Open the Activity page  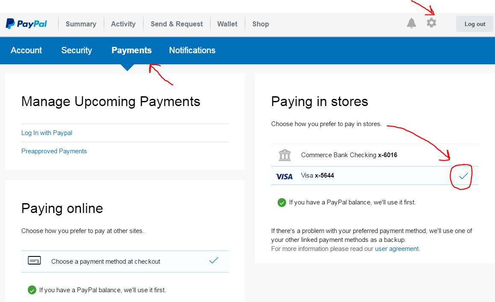[123, 24]
